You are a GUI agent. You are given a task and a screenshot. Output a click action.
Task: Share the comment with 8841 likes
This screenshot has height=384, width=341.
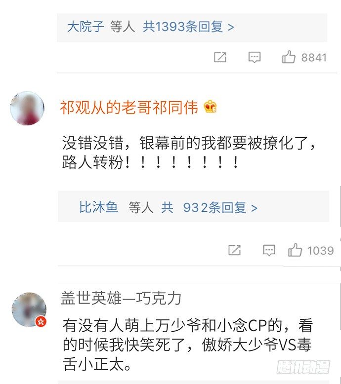click(220, 57)
